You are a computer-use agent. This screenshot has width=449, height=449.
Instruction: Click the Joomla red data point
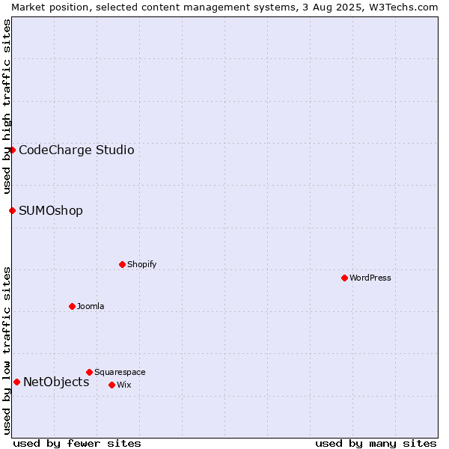[x=72, y=306]
